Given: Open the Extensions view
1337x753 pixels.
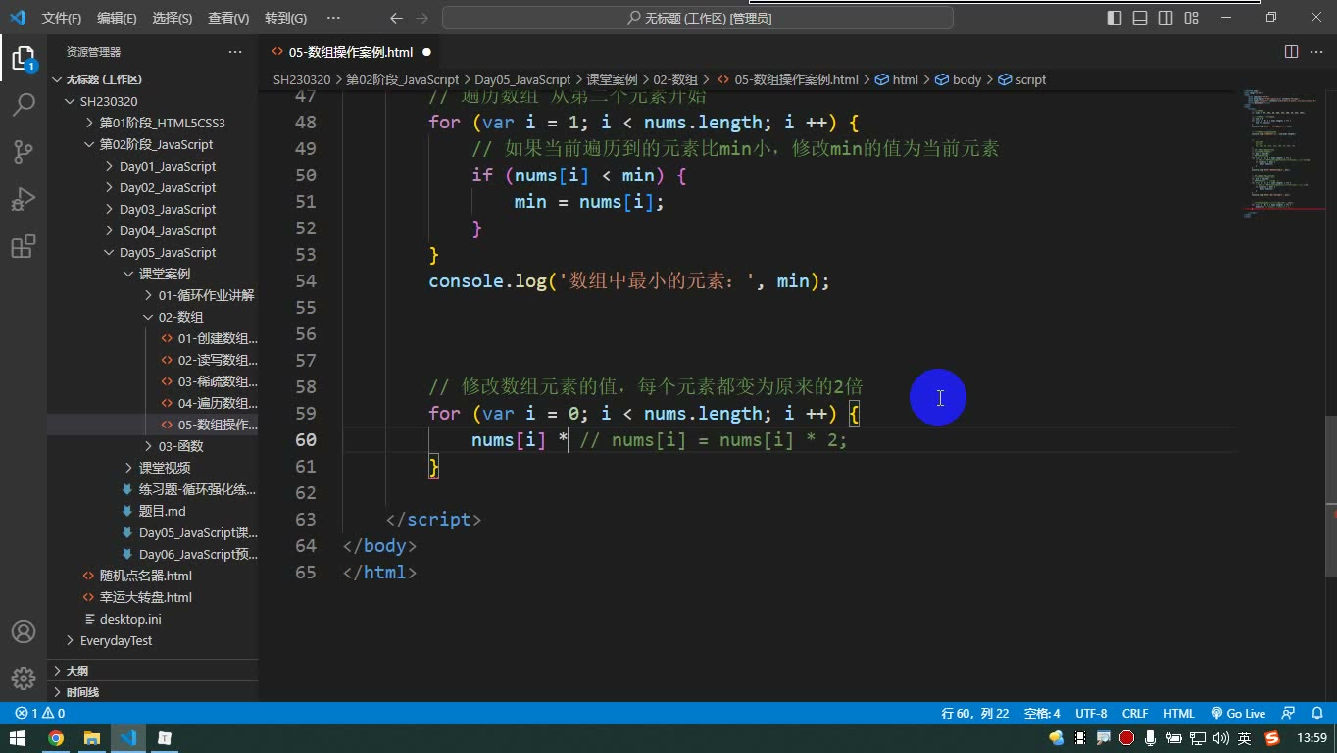Looking at the screenshot, I should [x=24, y=246].
